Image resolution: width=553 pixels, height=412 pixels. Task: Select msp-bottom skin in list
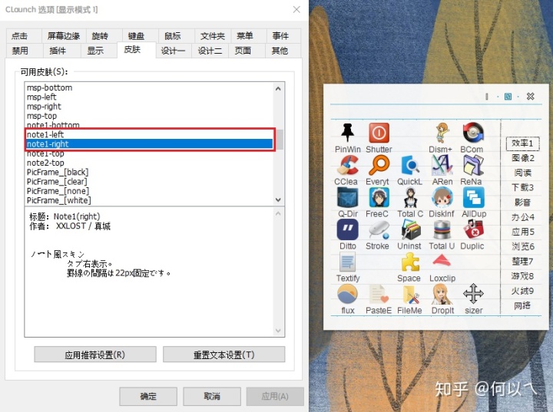(149, 87)
